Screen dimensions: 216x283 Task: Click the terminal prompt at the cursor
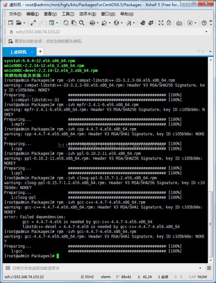click(58, 256)
